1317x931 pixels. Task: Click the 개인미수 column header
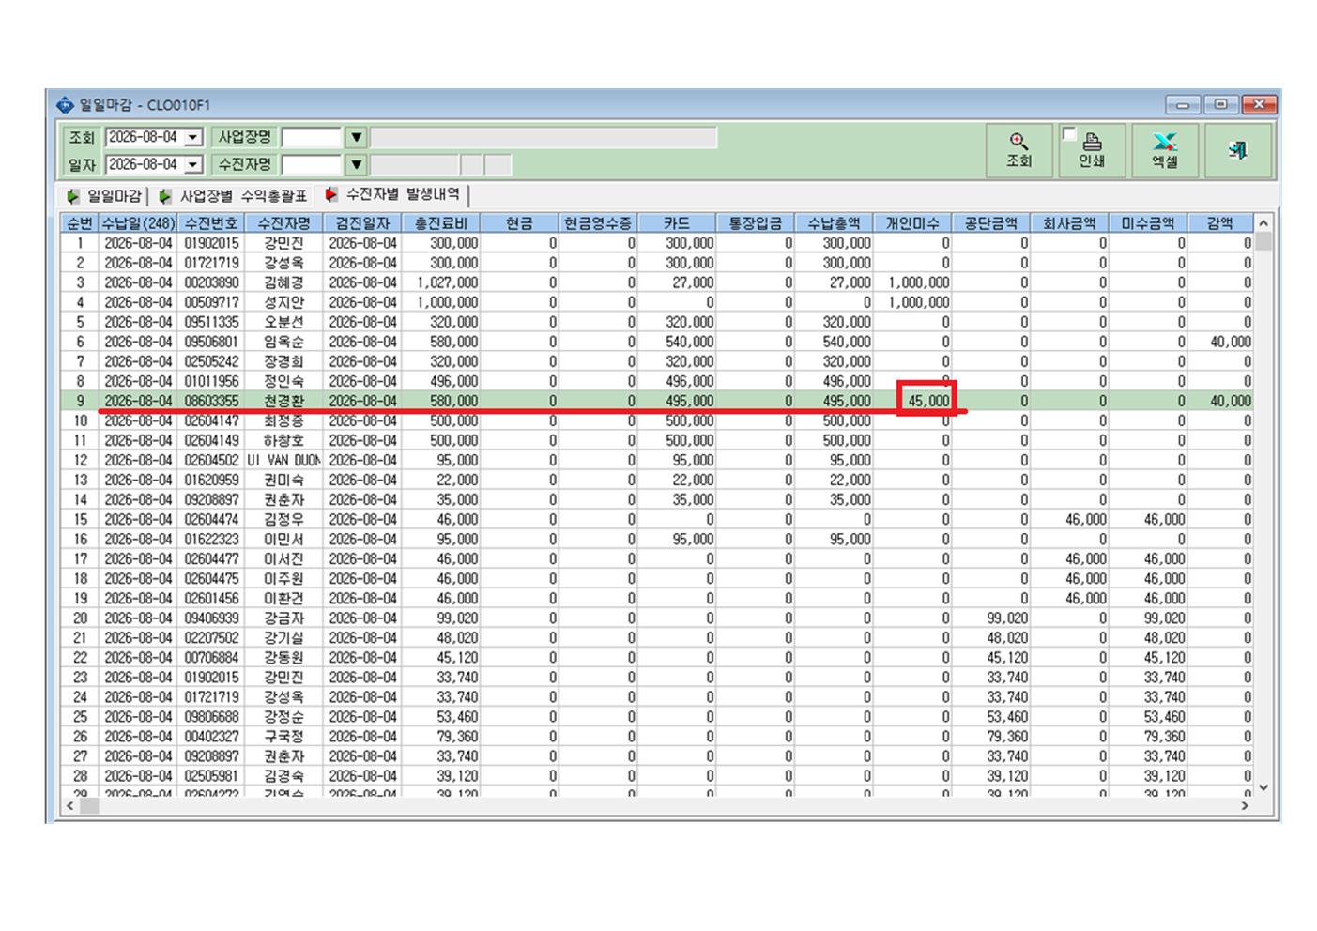pos(913,223)
